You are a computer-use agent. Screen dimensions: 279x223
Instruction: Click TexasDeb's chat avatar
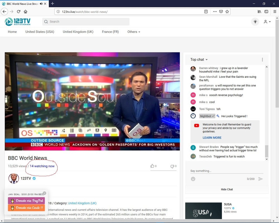(193, 156)
